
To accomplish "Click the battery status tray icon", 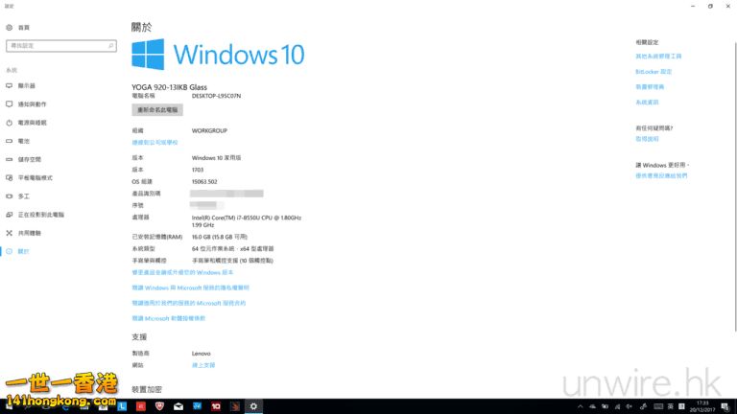I will pyautogui.click(x=605, y=406).
